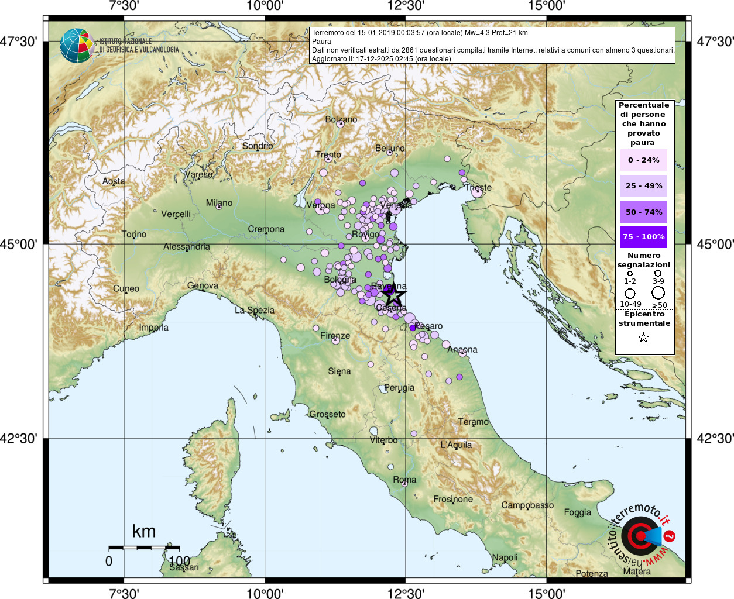Click the 12°30' longitude label at top
734x599 pixels.
tap(406, 6)
